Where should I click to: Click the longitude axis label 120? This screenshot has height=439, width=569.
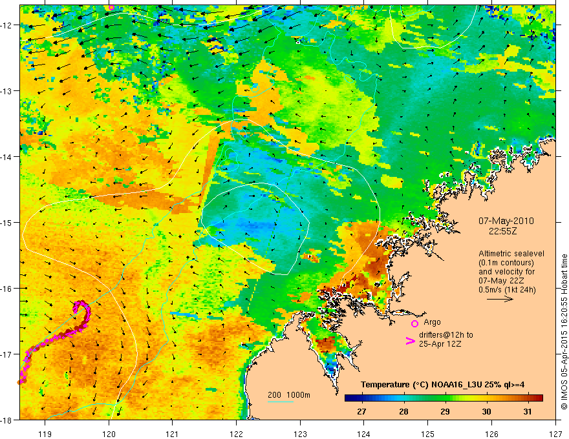(109, 434)
